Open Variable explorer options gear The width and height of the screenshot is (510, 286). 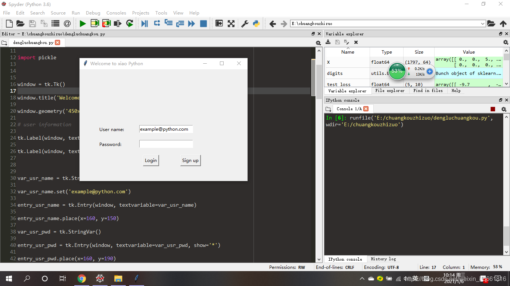[x=506, y=42]
